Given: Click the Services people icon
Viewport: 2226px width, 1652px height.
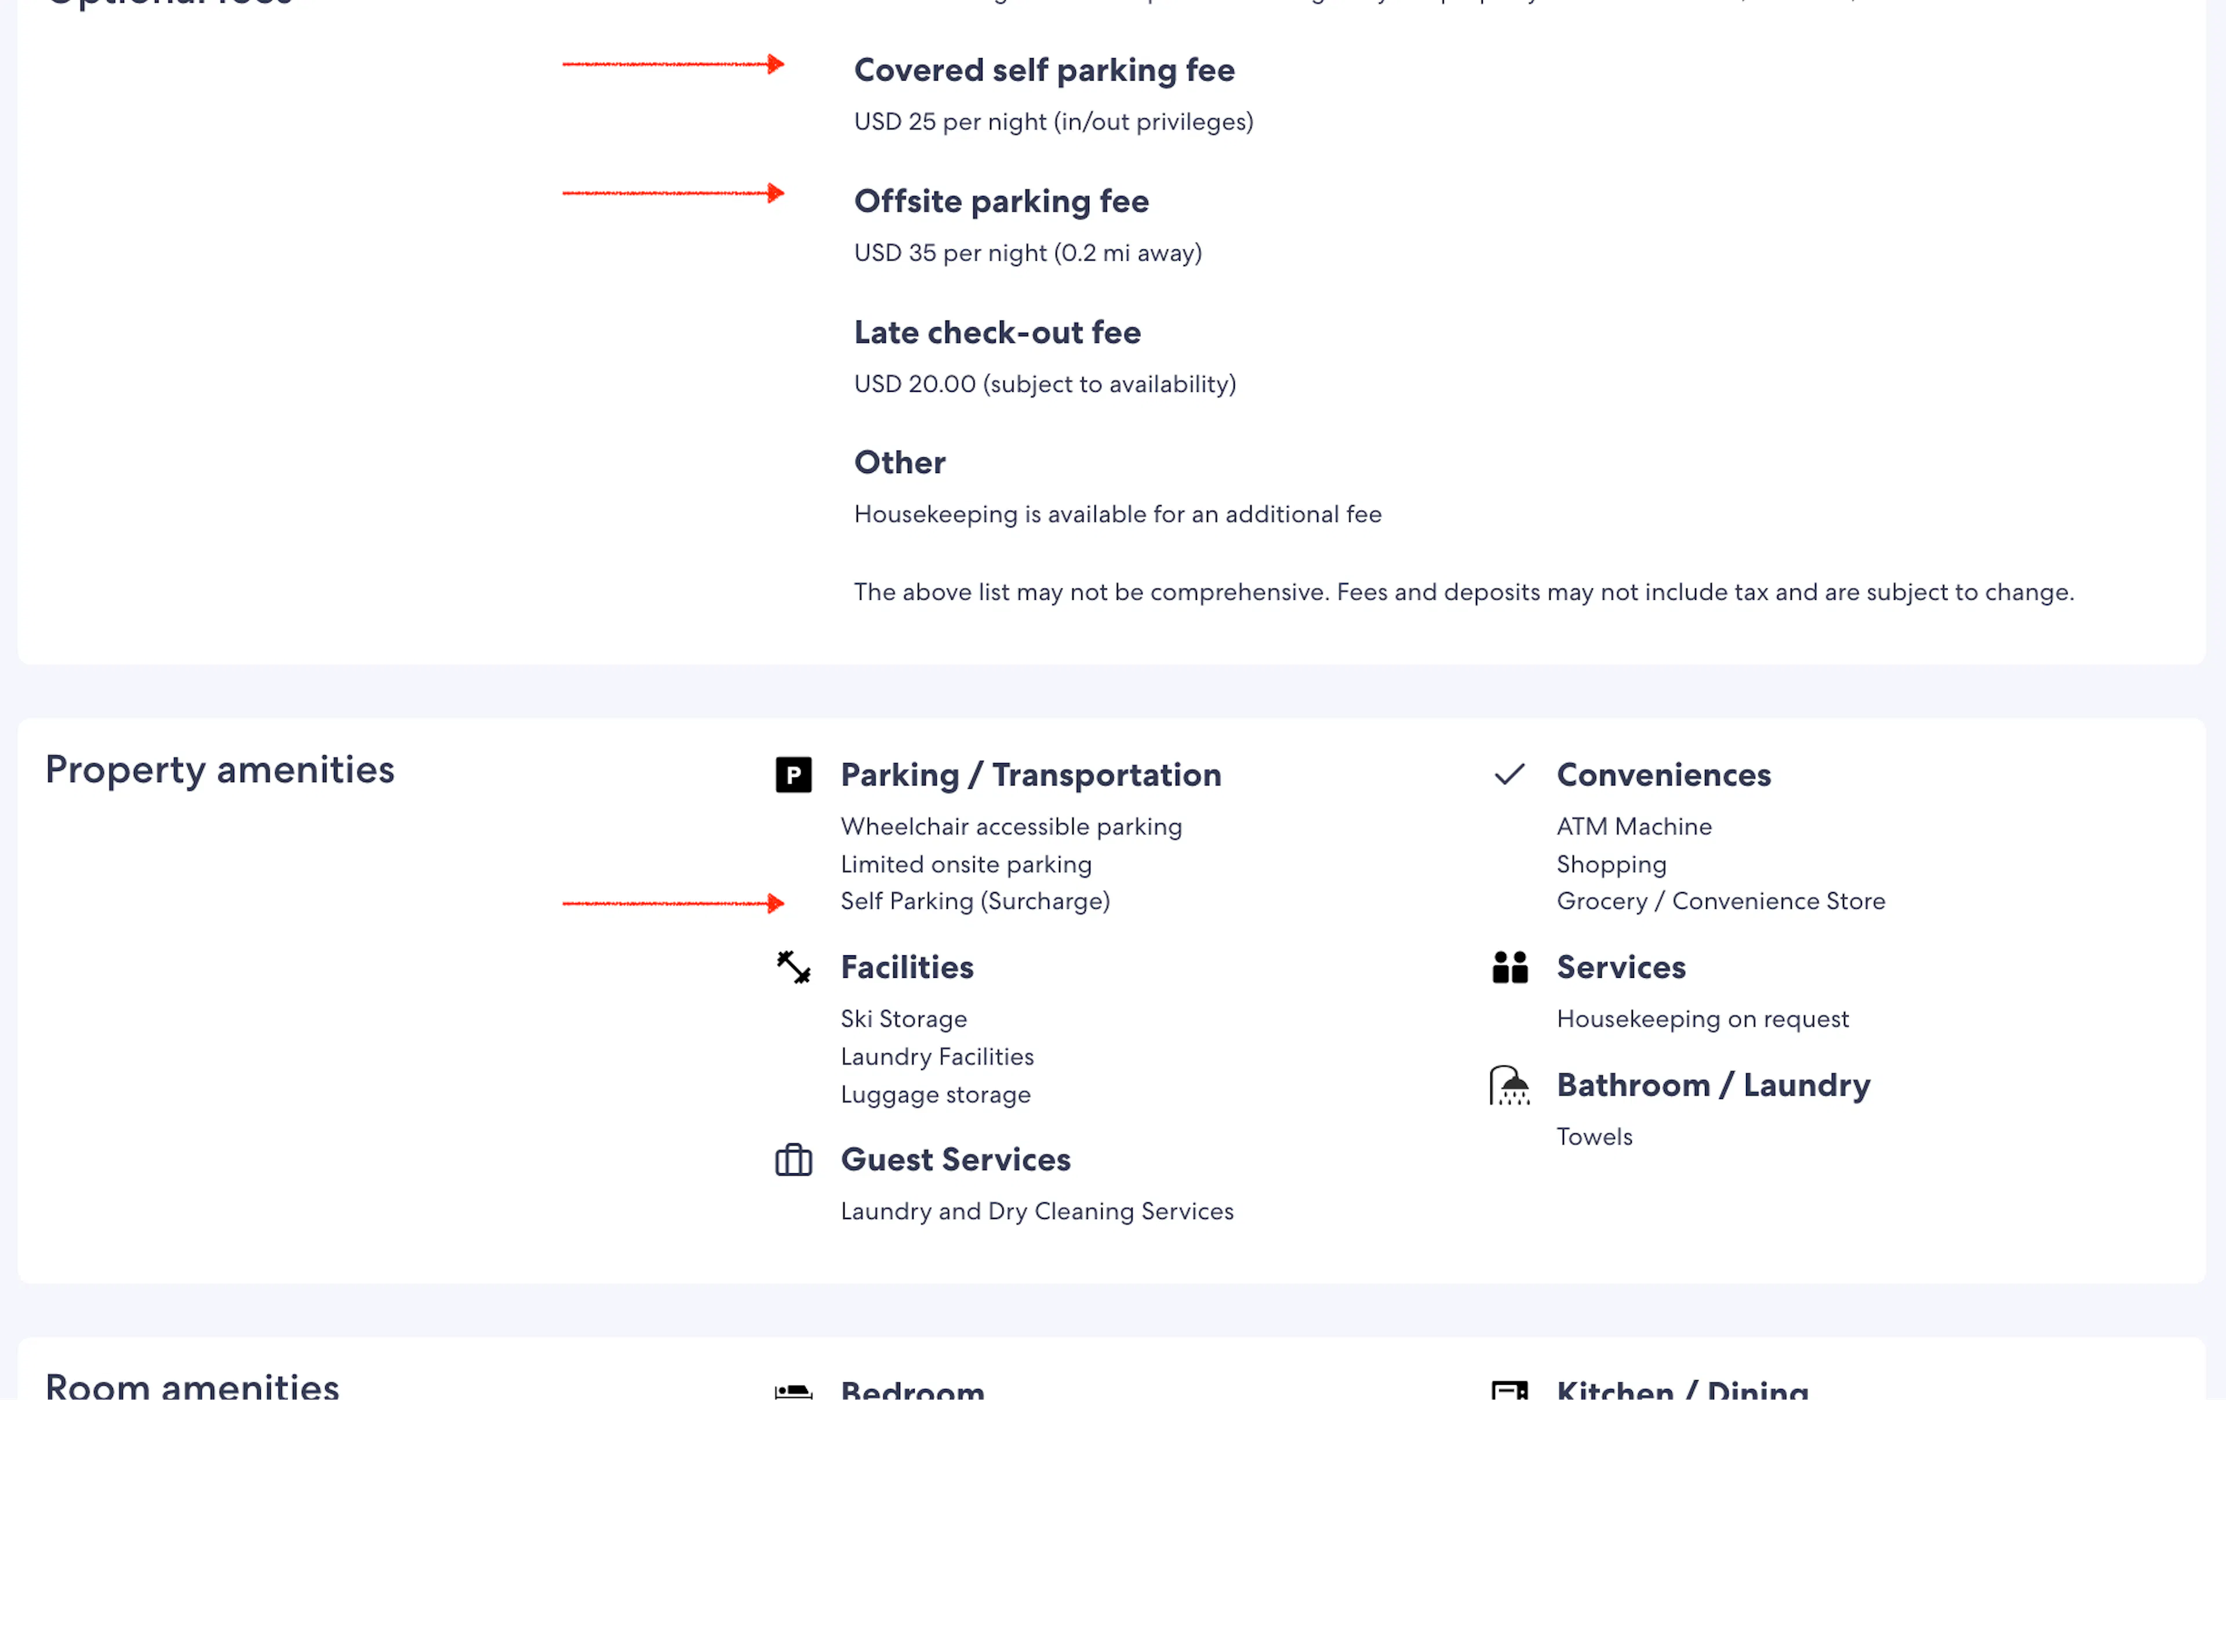Looking at the screenshot, I should point(1509,967).
